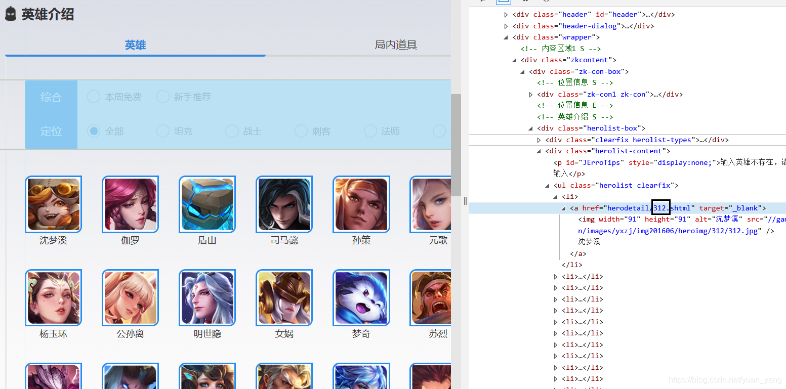Click the 英雄介绍 S comment line
Screen dimensions: 786x389
575,117
